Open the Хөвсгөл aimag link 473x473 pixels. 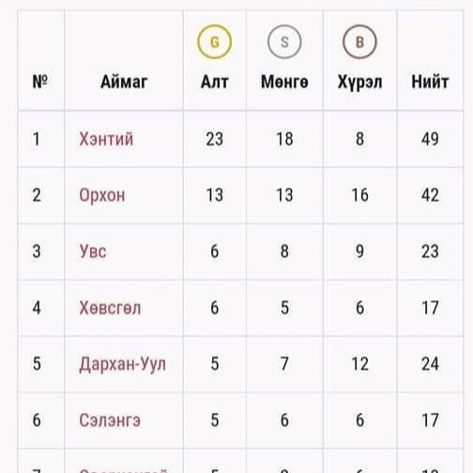[110, 308]
